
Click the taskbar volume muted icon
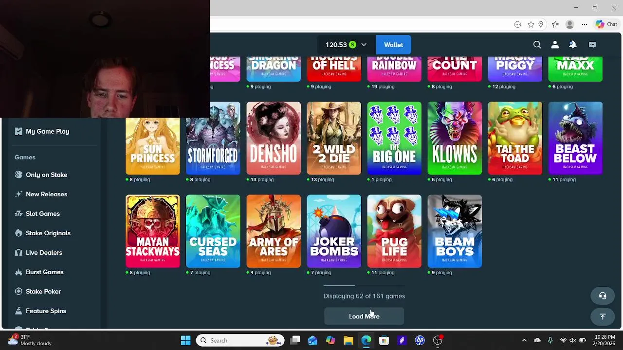pos(573,340)
